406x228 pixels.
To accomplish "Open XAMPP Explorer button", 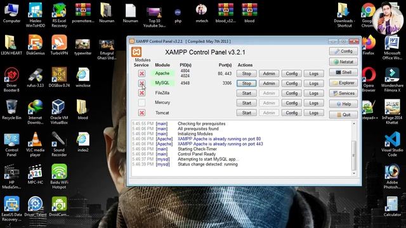I will click(343, 83).
